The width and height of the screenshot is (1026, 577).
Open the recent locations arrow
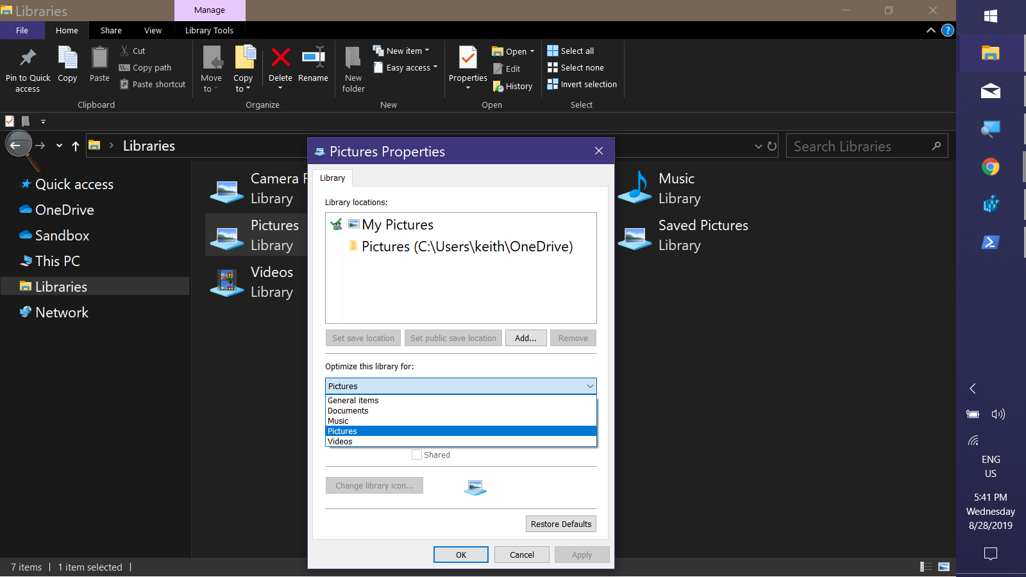point(59,146)
